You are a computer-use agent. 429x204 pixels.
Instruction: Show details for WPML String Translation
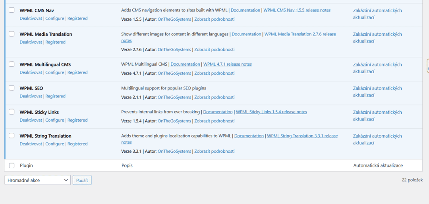click(x=214, y=151)
